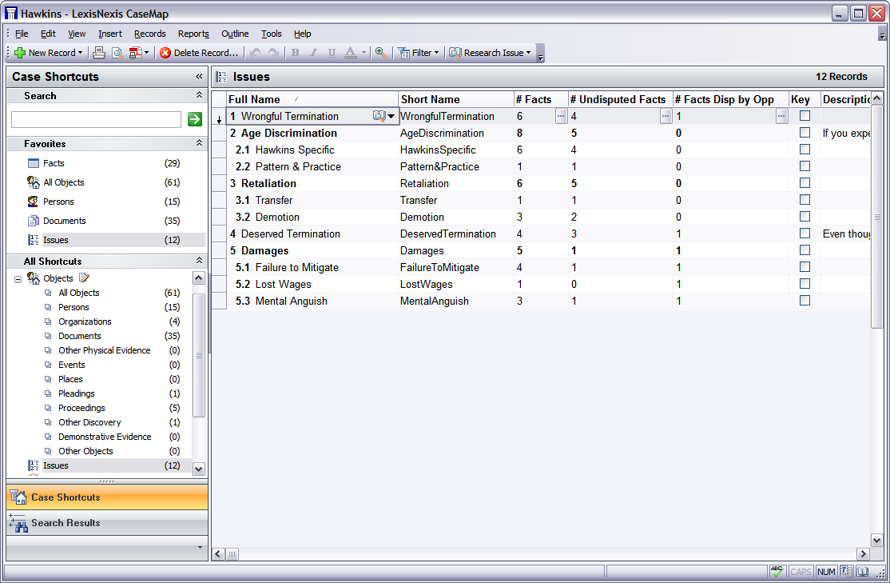
Task: Click edit pencil icon beside Objects
Action: pos(85,278)
